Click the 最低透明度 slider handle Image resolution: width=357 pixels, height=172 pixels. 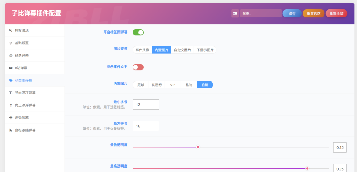[x=198, y=147]
